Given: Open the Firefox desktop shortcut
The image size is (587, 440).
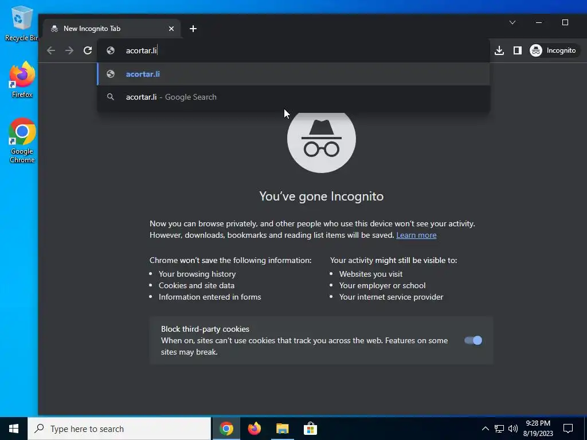Looking at the screenshot, I should coord(22,80).
